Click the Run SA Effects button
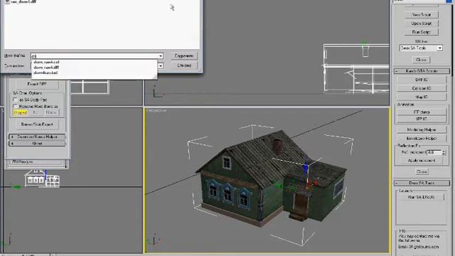The image size is (455, 256). (421, 197)
